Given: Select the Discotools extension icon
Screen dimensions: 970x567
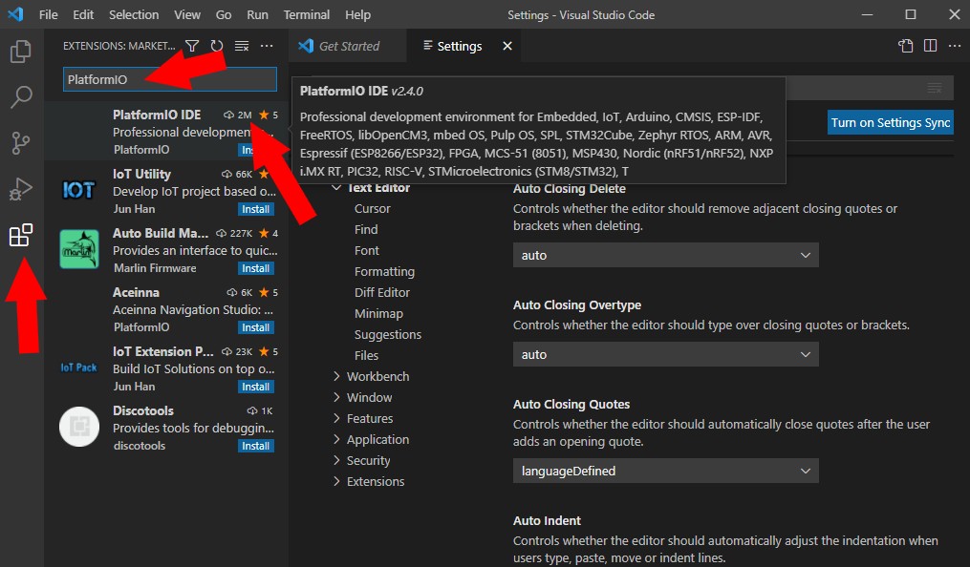Looking at the screenshot, I should (79, 427).
